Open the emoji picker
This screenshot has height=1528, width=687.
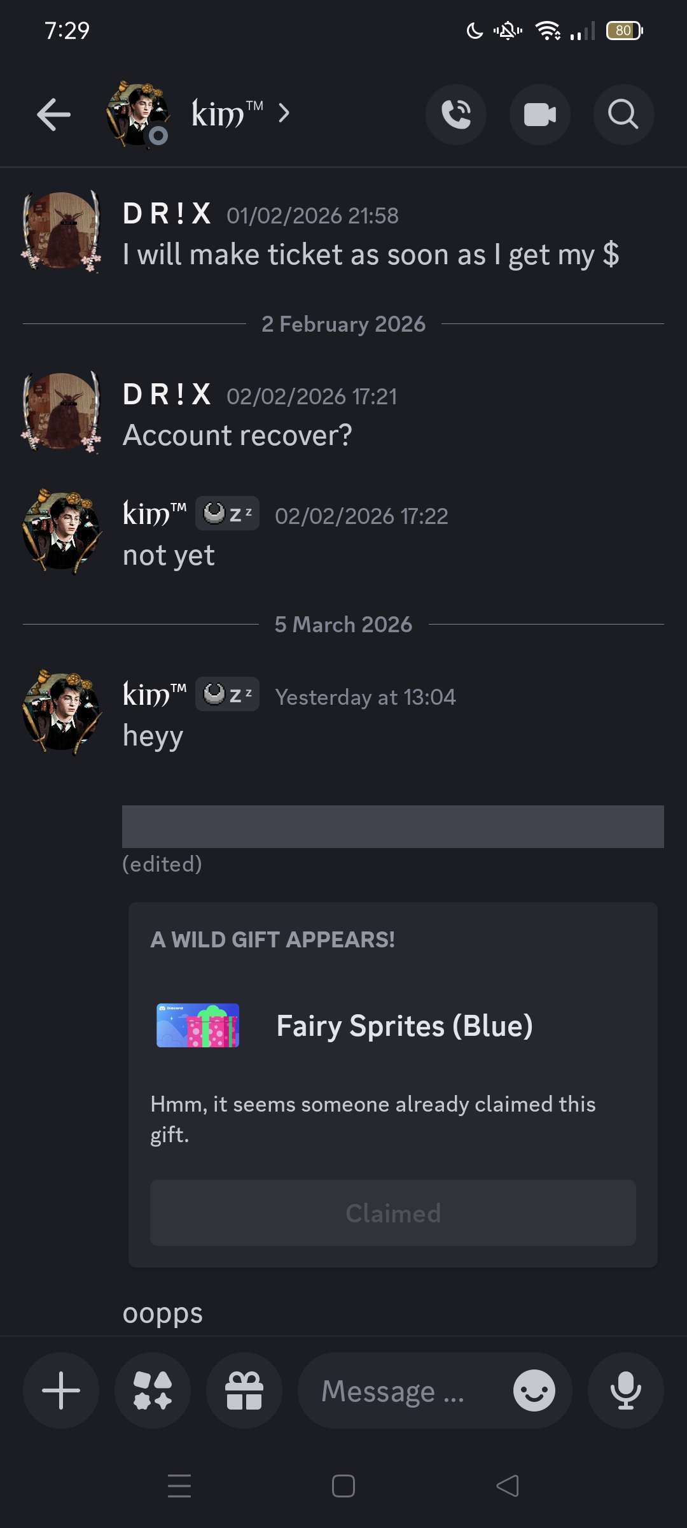pos(534,1390)
